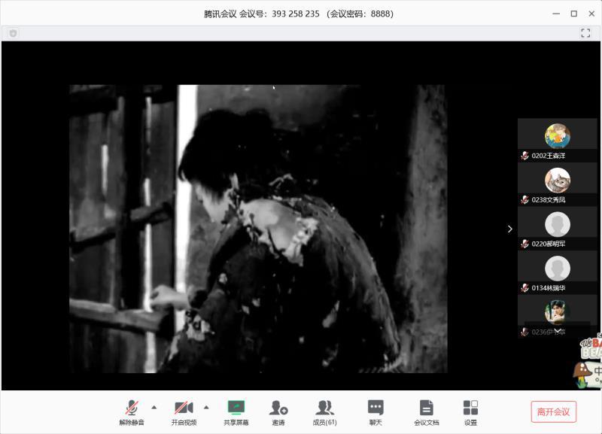The height and width of the screenshot is (434, 602).
Task: Click the security shield icon at top left
Action: 13,33
